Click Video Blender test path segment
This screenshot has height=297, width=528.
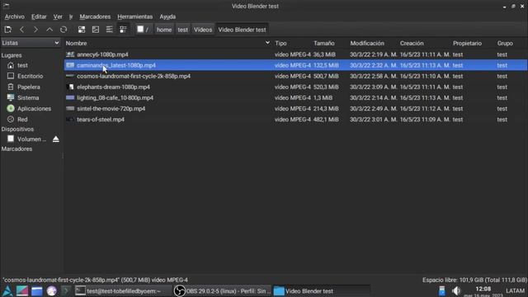pyautogui.click(x=242, y=30)
